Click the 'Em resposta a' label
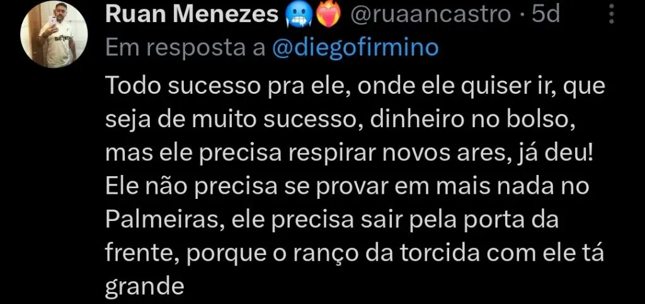The height and width of the screenshot is (304, 645). click(186, 48)
